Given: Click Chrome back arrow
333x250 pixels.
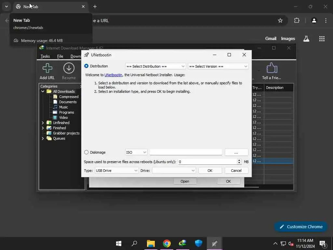Looking at the screenshot, I should point(7,21).
